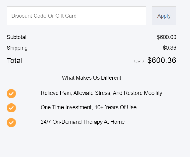Screen dimensions: 190x157
Task: Click the last orange benefit tick icon
Action: click(x=11, y=122)
